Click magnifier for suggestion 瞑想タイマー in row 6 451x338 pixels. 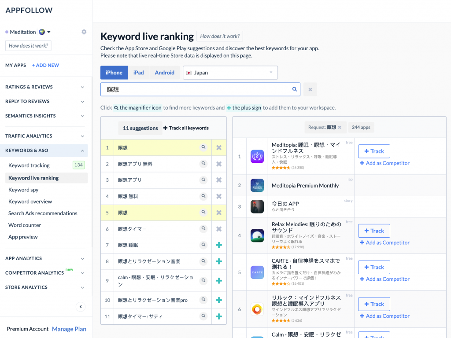point(203,228)
